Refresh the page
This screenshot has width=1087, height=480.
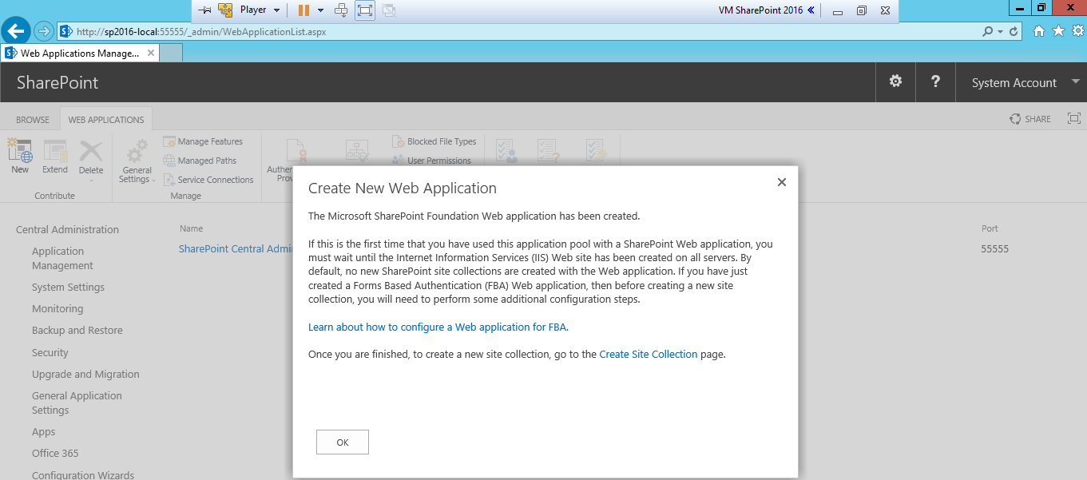(x=1014, y=32)
